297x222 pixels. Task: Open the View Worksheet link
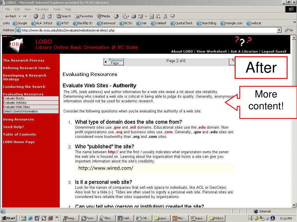point(212,51)
